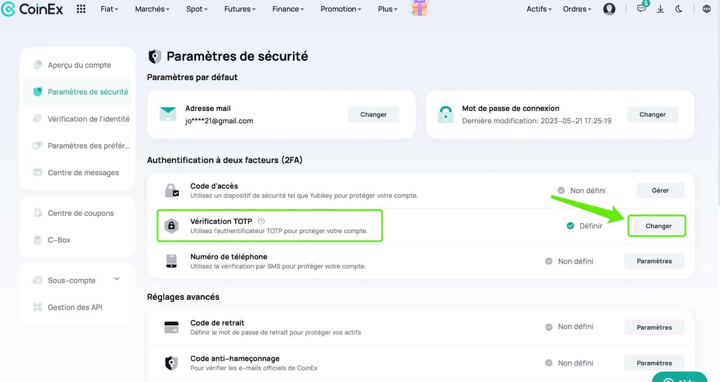Click Paramètres for Code anti-hameçonnage

654,363
